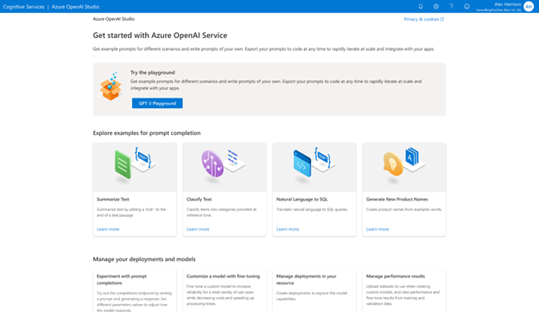Open Learn more under Summarize Text
Image resolution: width=539 pixels, height=312 pixels.
click(108, 229)
